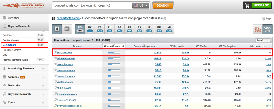Focus the domain search input field
274x109 pixels.
[x=92, y=5]
